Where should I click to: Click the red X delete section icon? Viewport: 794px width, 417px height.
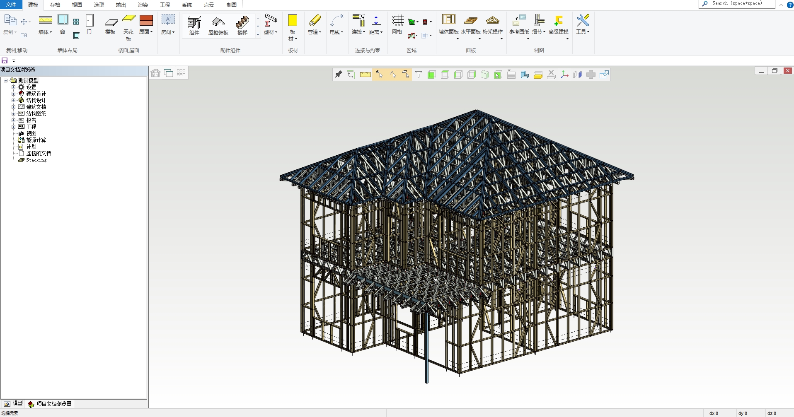[551, 75]
